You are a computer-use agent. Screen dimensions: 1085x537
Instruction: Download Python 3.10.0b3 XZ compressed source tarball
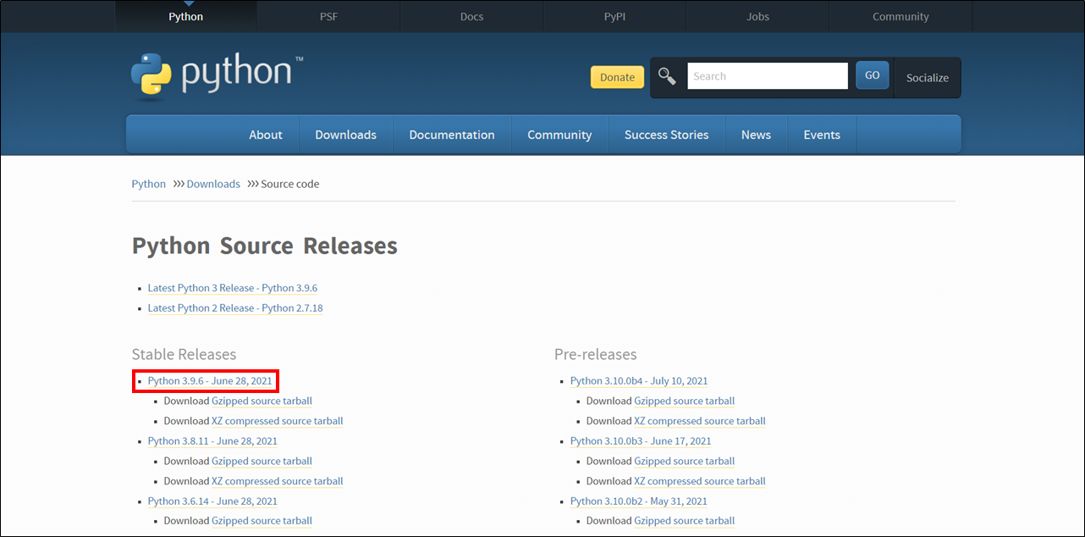tap(700, 481)
